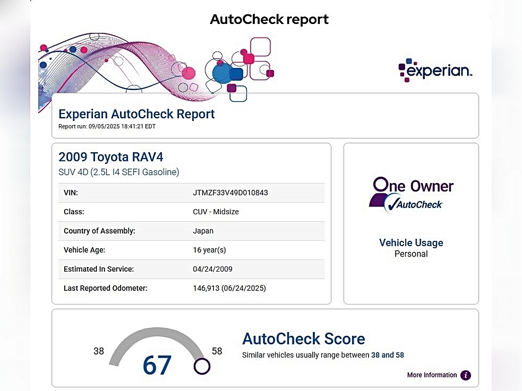Click the AutoCheck report page title
The width and height of the screenshot is (522, 391).
pos(269,20)
